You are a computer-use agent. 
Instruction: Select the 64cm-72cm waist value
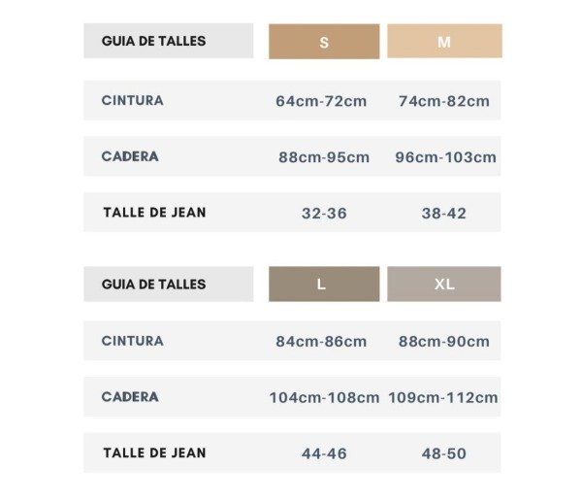[321, 101]
